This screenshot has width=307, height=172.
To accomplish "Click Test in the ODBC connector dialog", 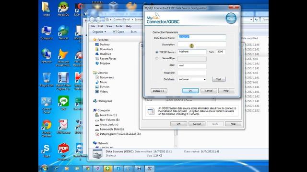I will point(219,79).
